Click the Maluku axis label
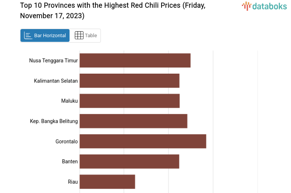 (x=70, y=101)
